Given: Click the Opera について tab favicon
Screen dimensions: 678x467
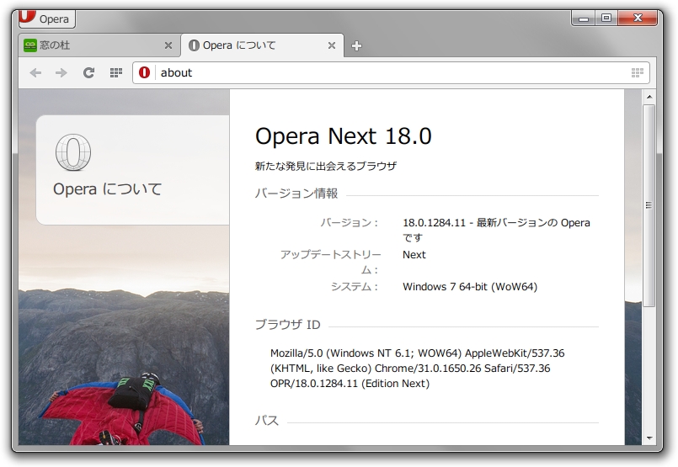Looking at the screenshot, I should coord(195,45).
